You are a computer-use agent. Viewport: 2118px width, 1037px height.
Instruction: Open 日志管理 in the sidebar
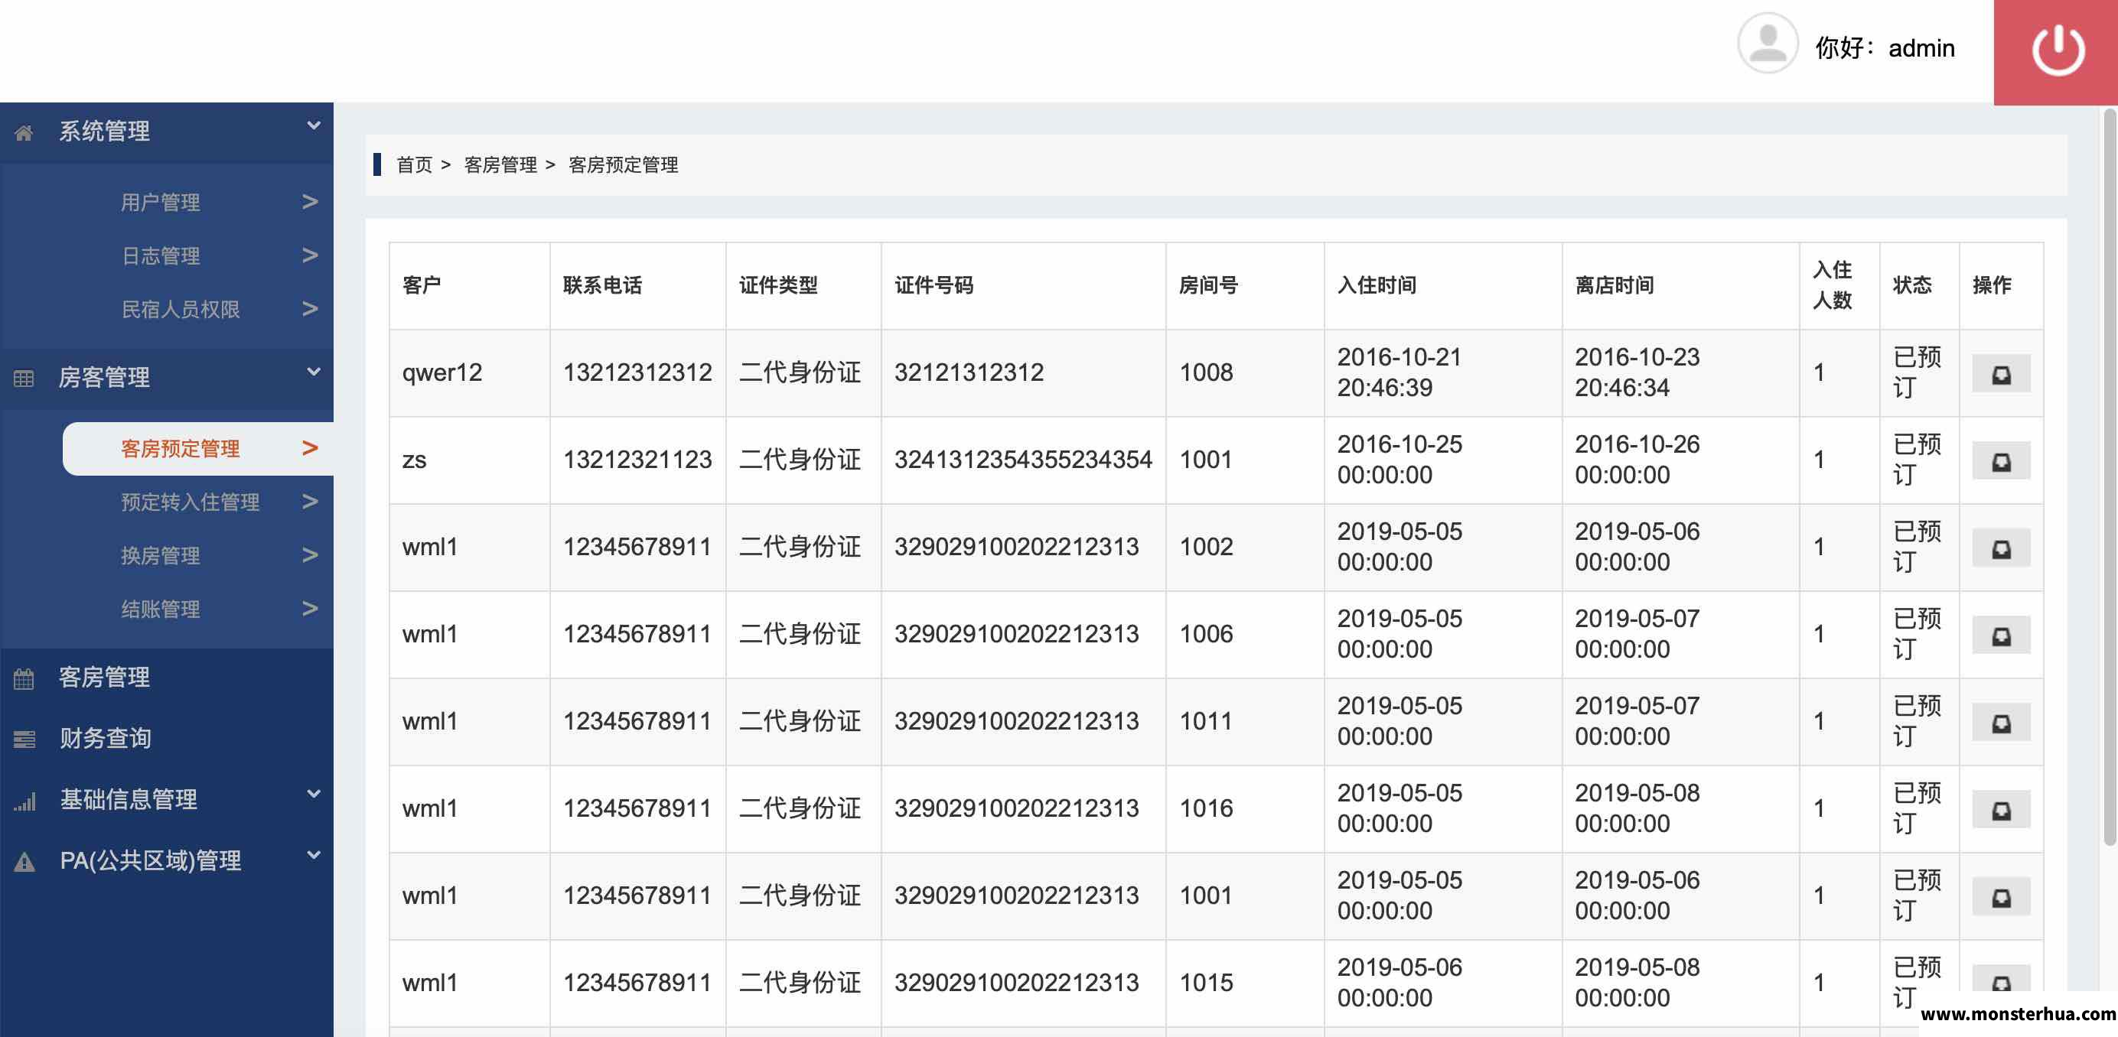161,255
